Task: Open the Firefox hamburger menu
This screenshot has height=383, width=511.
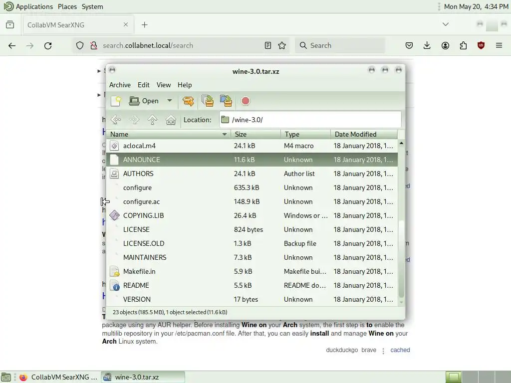Action: [x=499, y=45]
